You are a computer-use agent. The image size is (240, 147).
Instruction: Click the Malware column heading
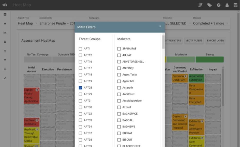click(x=124, y=39)
